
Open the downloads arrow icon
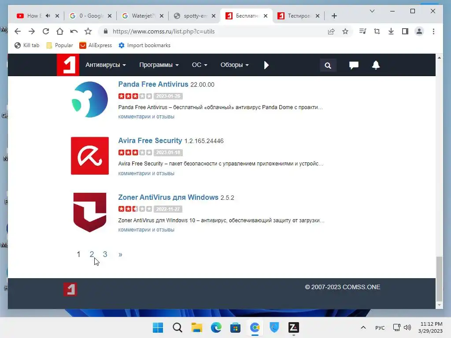coord(391,31)
